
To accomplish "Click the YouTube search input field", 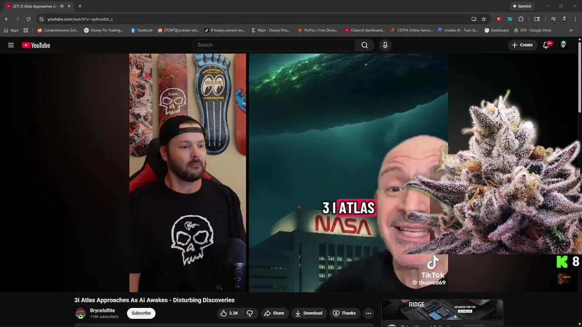I will click(274, 45).
